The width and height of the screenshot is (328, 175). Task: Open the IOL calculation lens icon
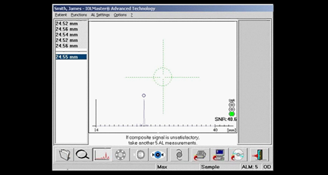point(179,155)
